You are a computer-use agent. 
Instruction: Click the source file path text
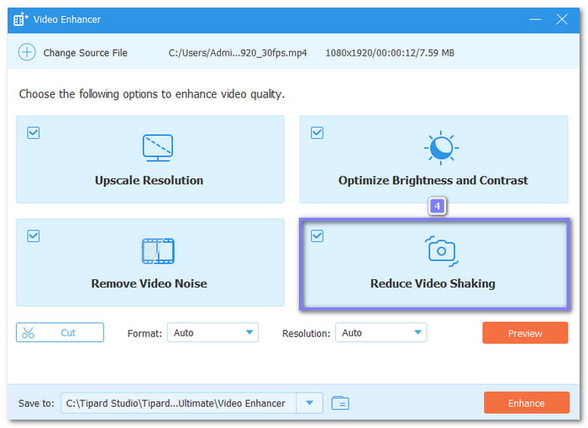pyautogui.click(x=238, y=53)
